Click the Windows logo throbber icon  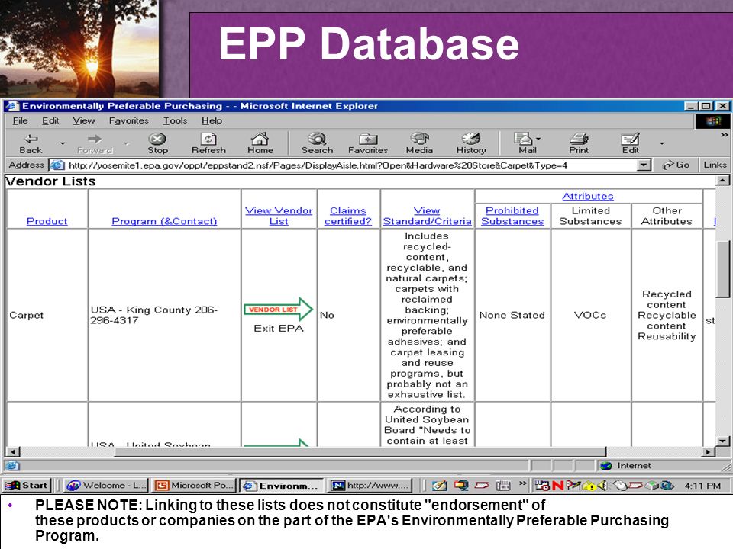(713, 121)
